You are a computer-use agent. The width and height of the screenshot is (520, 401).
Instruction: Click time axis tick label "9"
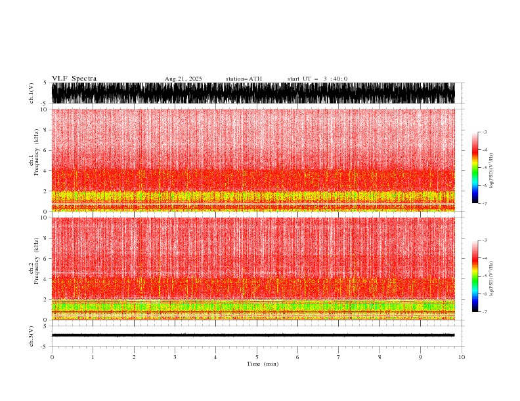pos(420,357)
